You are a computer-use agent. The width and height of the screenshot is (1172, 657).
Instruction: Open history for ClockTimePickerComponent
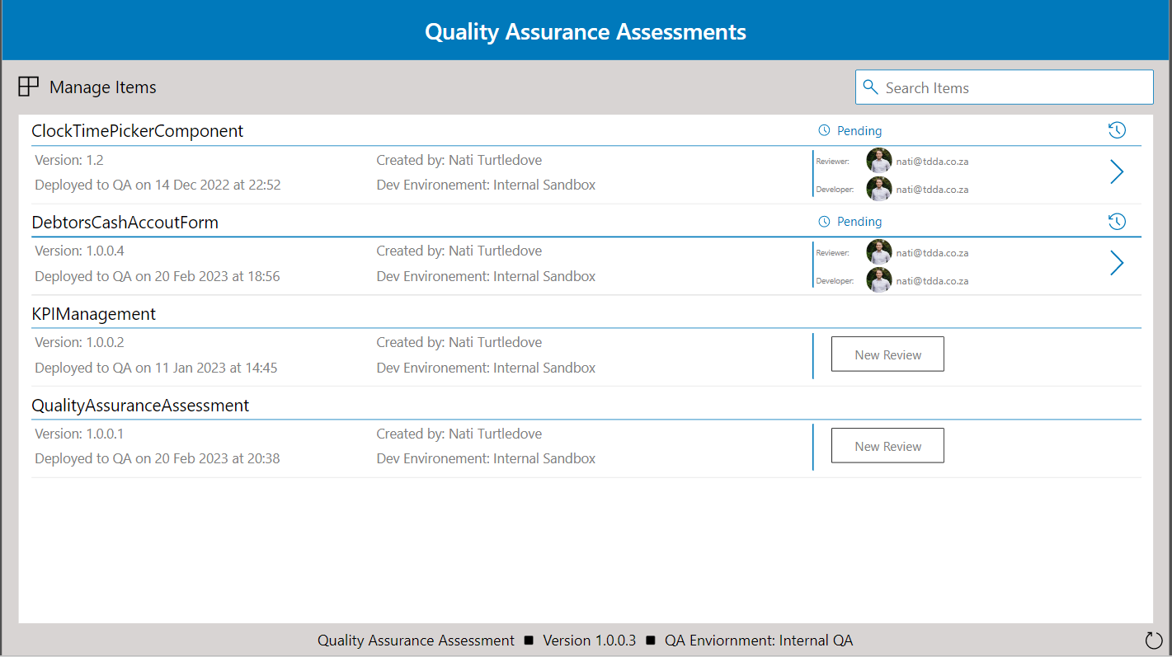pyautogui.click(x=1116, y=130)
